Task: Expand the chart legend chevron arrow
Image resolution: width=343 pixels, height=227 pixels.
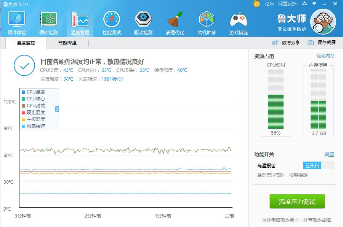Action: tap(56, 109)
